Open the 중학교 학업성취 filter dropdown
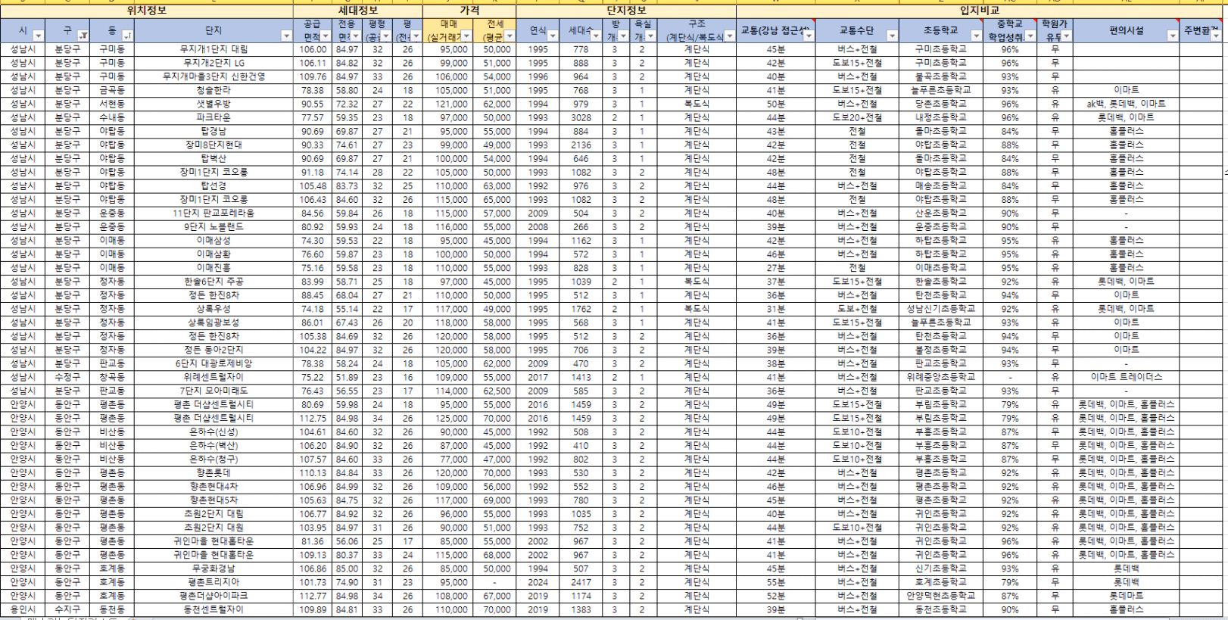Viewport: 1228px width, 620px height. click(x=1030, y=36)
